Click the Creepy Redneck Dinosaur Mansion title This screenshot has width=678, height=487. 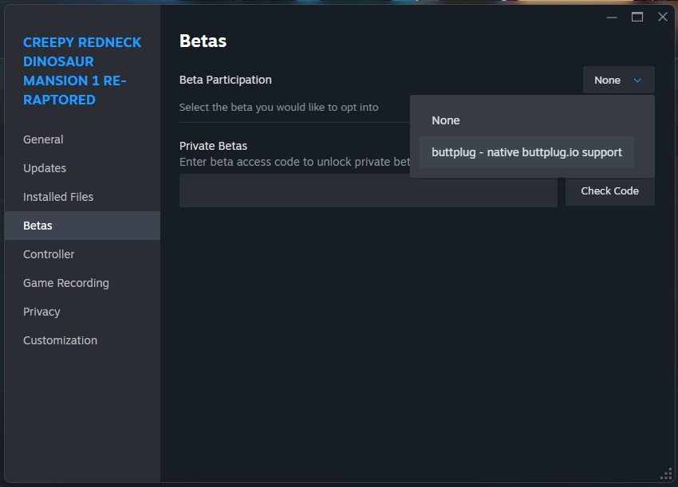click(82, 71)
